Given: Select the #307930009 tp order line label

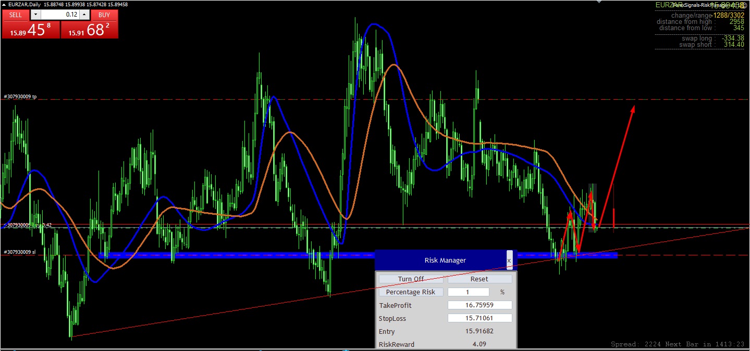Looking at the screenshot, I should click(x=20, y=97).
